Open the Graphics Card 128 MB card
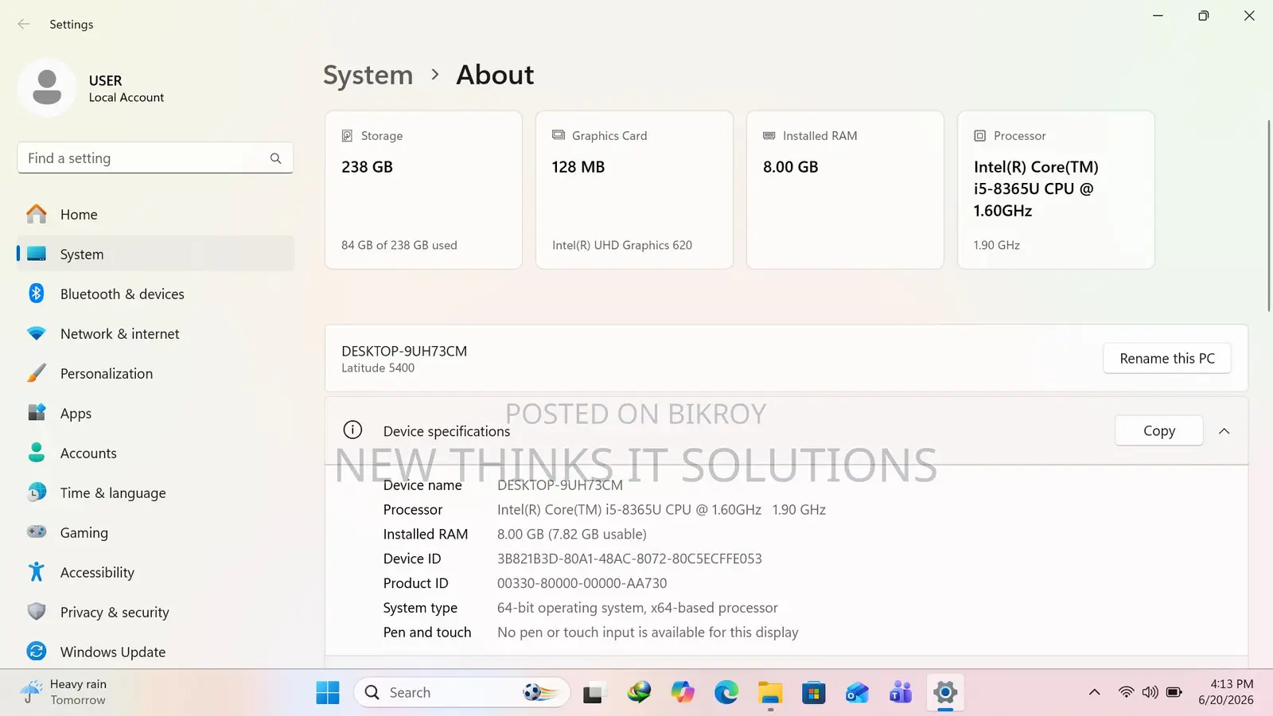 [634, 190]
